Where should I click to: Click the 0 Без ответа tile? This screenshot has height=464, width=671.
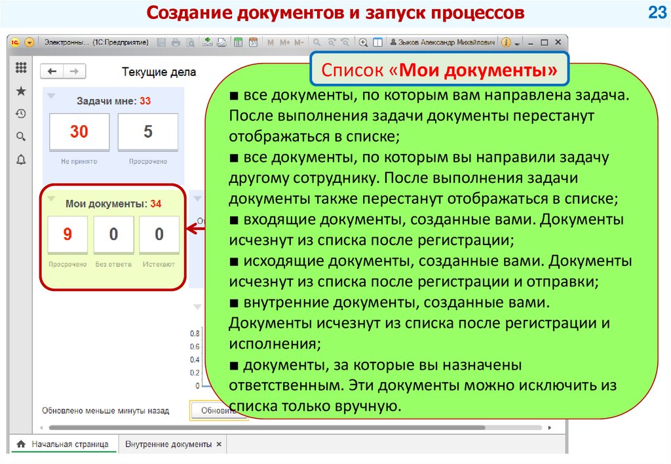(113, 235)
